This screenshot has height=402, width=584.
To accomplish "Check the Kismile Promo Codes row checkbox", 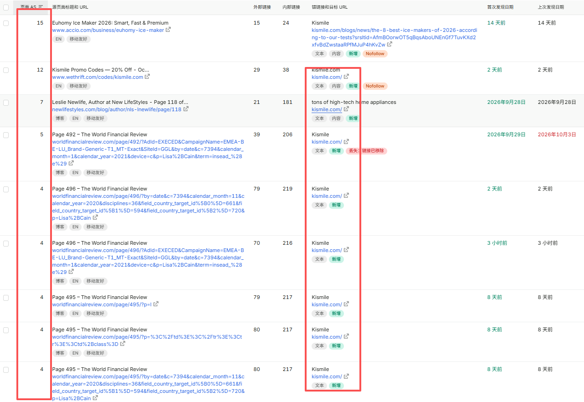I will (6, 70).
